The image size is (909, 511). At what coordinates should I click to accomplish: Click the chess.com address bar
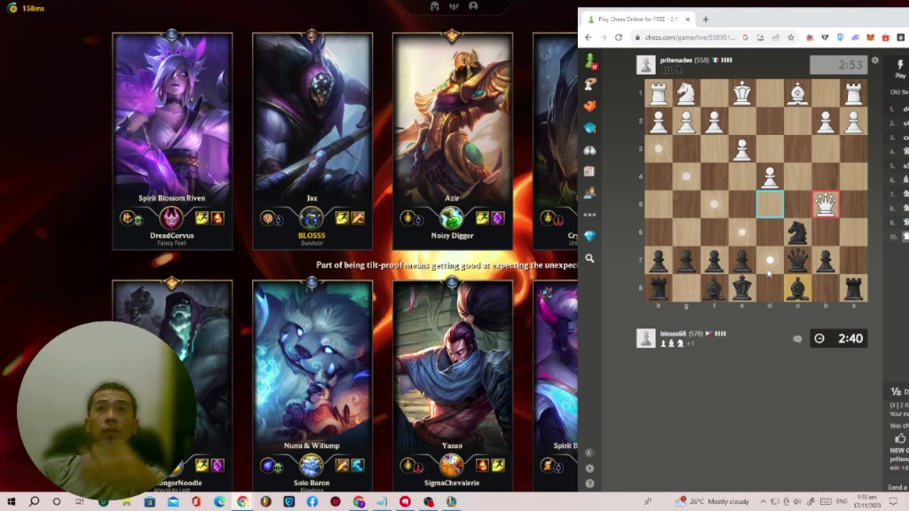pyautogui.click(x=689, y=38)
